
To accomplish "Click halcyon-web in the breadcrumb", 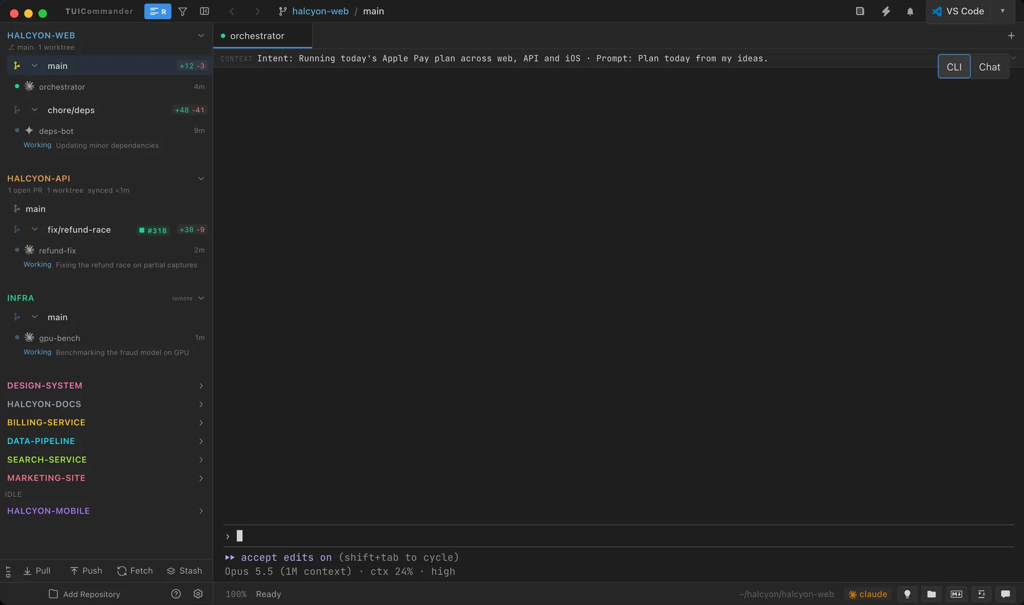I will 320,11.
